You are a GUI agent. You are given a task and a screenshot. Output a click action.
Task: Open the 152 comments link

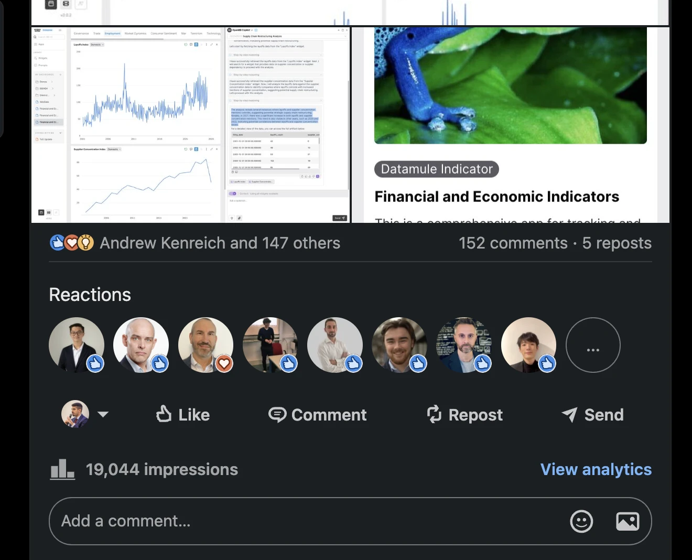(513, 243)
